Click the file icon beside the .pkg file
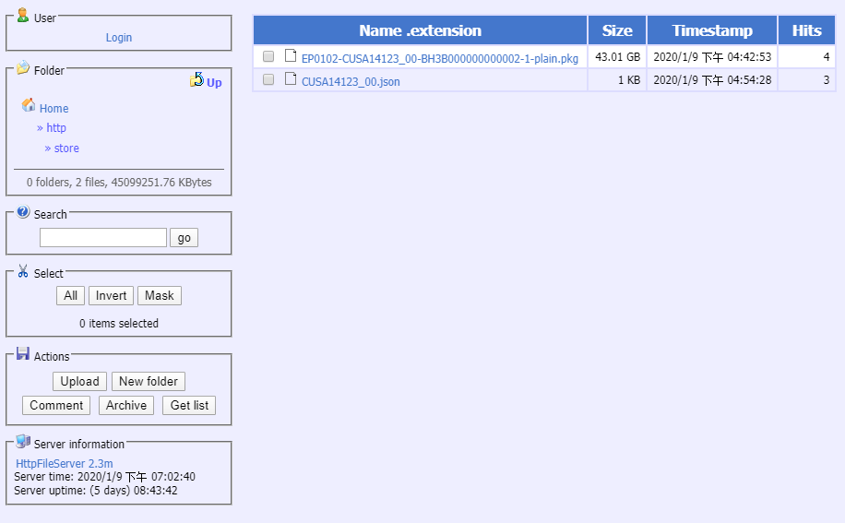The image size is (845, 523). click(x=291, y=56)
